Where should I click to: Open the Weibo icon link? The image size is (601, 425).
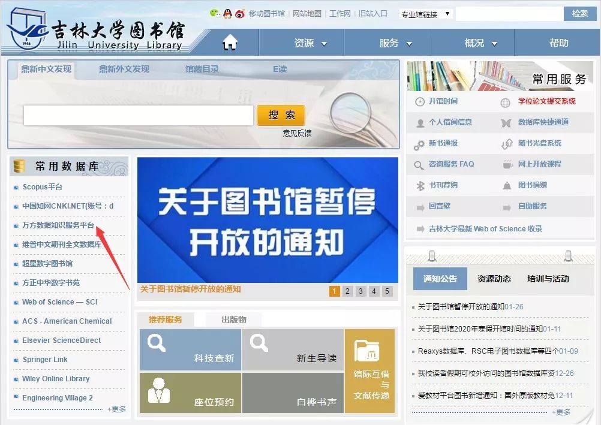point(240,13)
